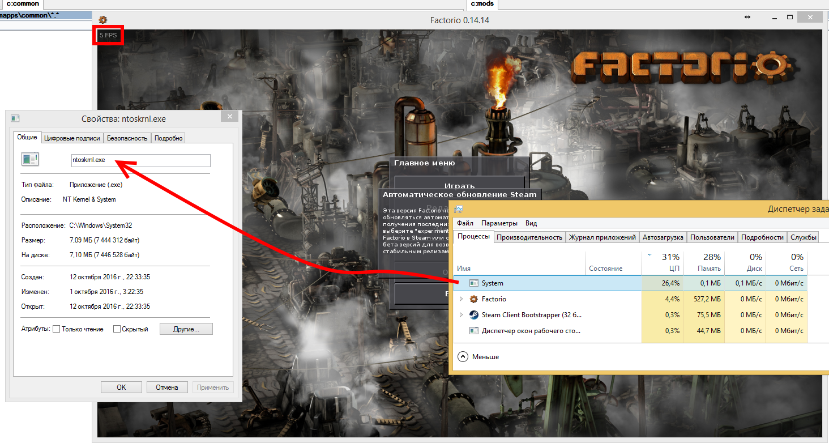Click the 'Играть' button in Factorio menu

click(x=459, y=185)
